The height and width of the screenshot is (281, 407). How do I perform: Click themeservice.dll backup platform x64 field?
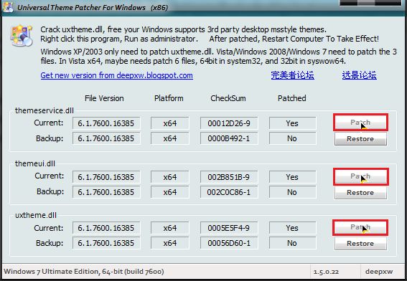point(169,138)
